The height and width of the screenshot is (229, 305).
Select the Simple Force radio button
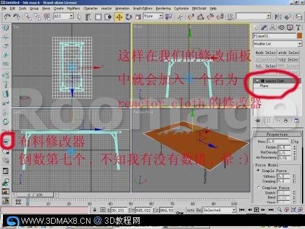point(258,170)
